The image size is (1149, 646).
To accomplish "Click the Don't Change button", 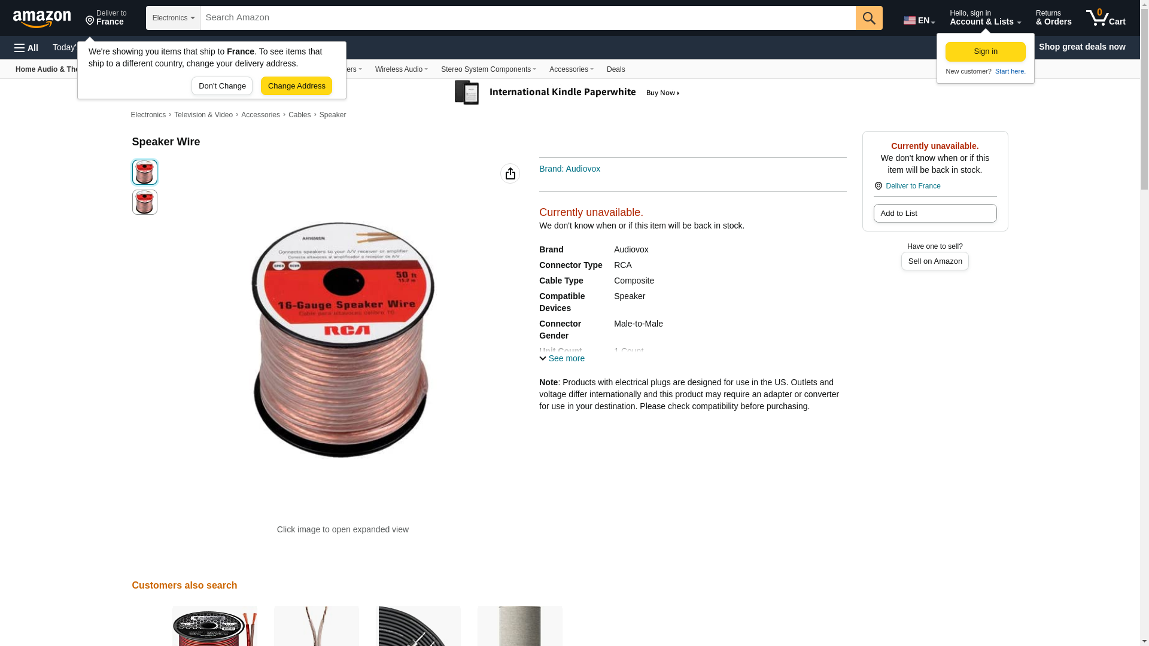I will (222, 86).
